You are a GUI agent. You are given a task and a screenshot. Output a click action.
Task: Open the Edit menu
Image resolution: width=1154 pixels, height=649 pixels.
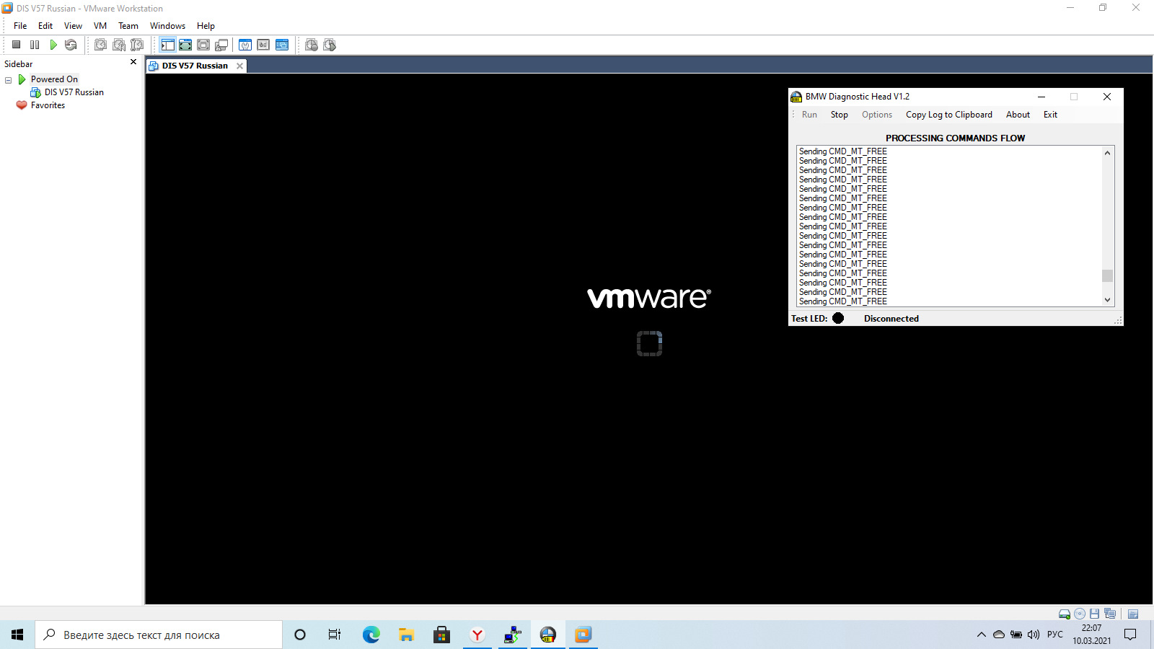pyautogui.click(x=45, y=26)
